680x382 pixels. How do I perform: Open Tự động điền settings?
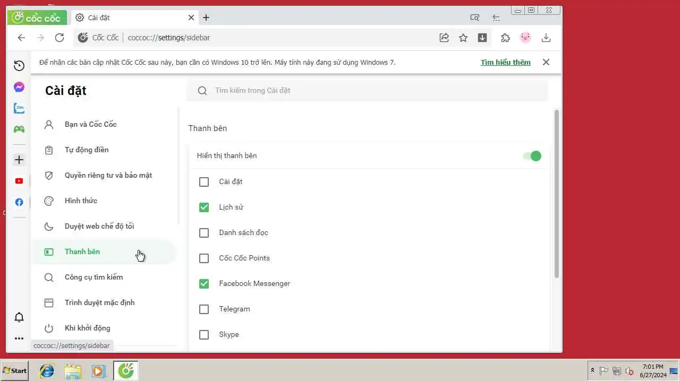coord(104,150)
